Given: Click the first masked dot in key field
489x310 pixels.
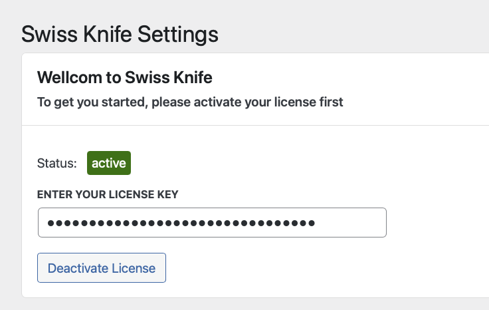Looking at the screenshot, I should click(x=50, y=223).
